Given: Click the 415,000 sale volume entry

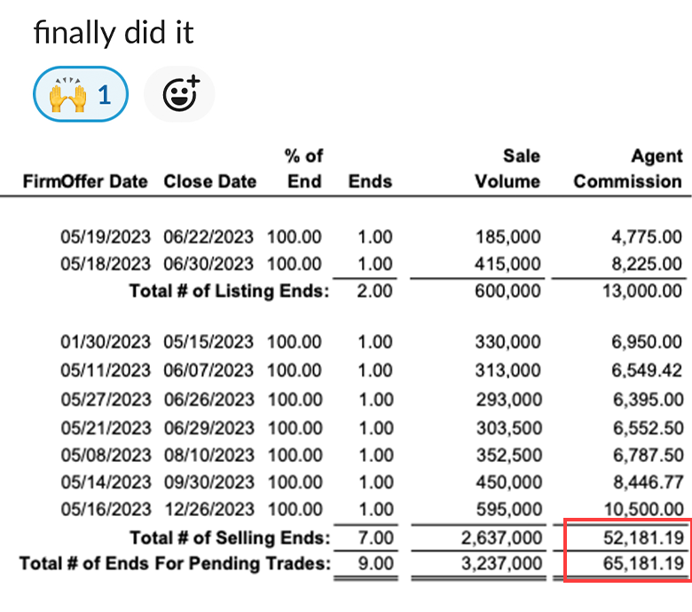Looking at the screenshot, I should 507,264.
